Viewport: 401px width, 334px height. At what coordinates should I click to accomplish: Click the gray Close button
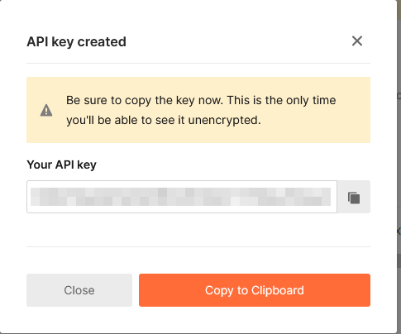pyautogui.click(x=79, y=290)
